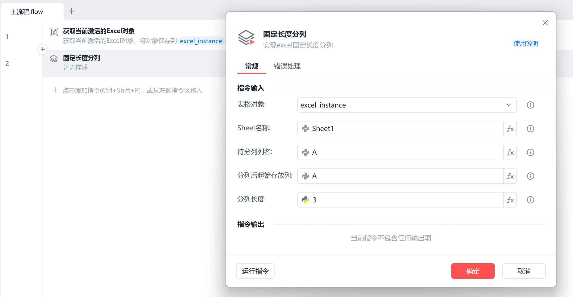Toggle Python mode icon in 分列长度 field
The width and height of the screenshot is (573, 297).
click(305, 200)
